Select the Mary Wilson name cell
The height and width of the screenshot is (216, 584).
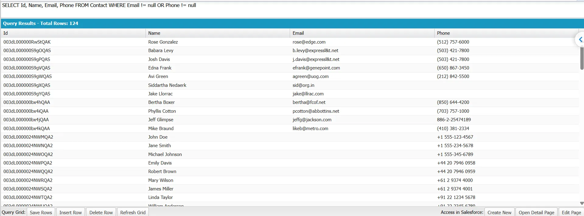(218, 180)
